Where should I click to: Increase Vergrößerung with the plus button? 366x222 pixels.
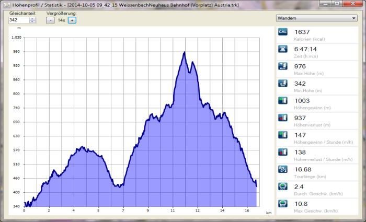72,20
